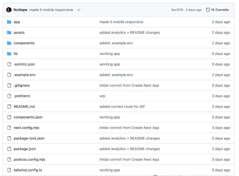The height and width of the screenshot is (176, 239).
Task: Open the .example.env file
Action: 25,75
